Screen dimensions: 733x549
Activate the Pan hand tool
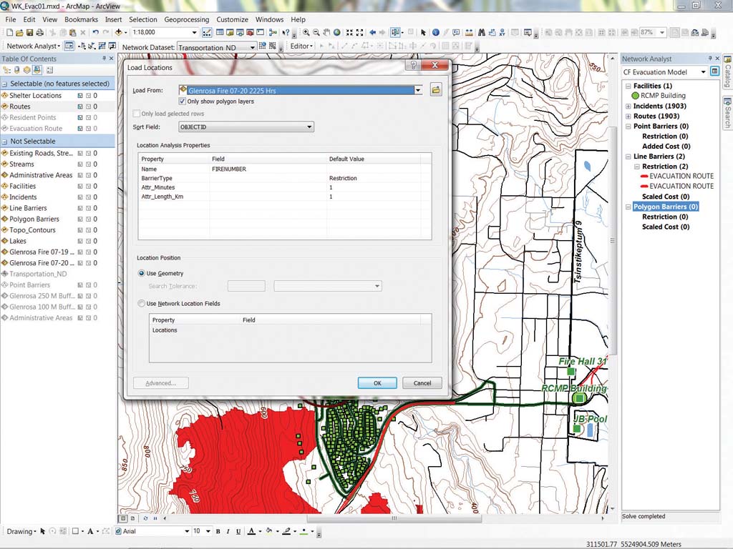pyautogui.click(x=327, y=33)
